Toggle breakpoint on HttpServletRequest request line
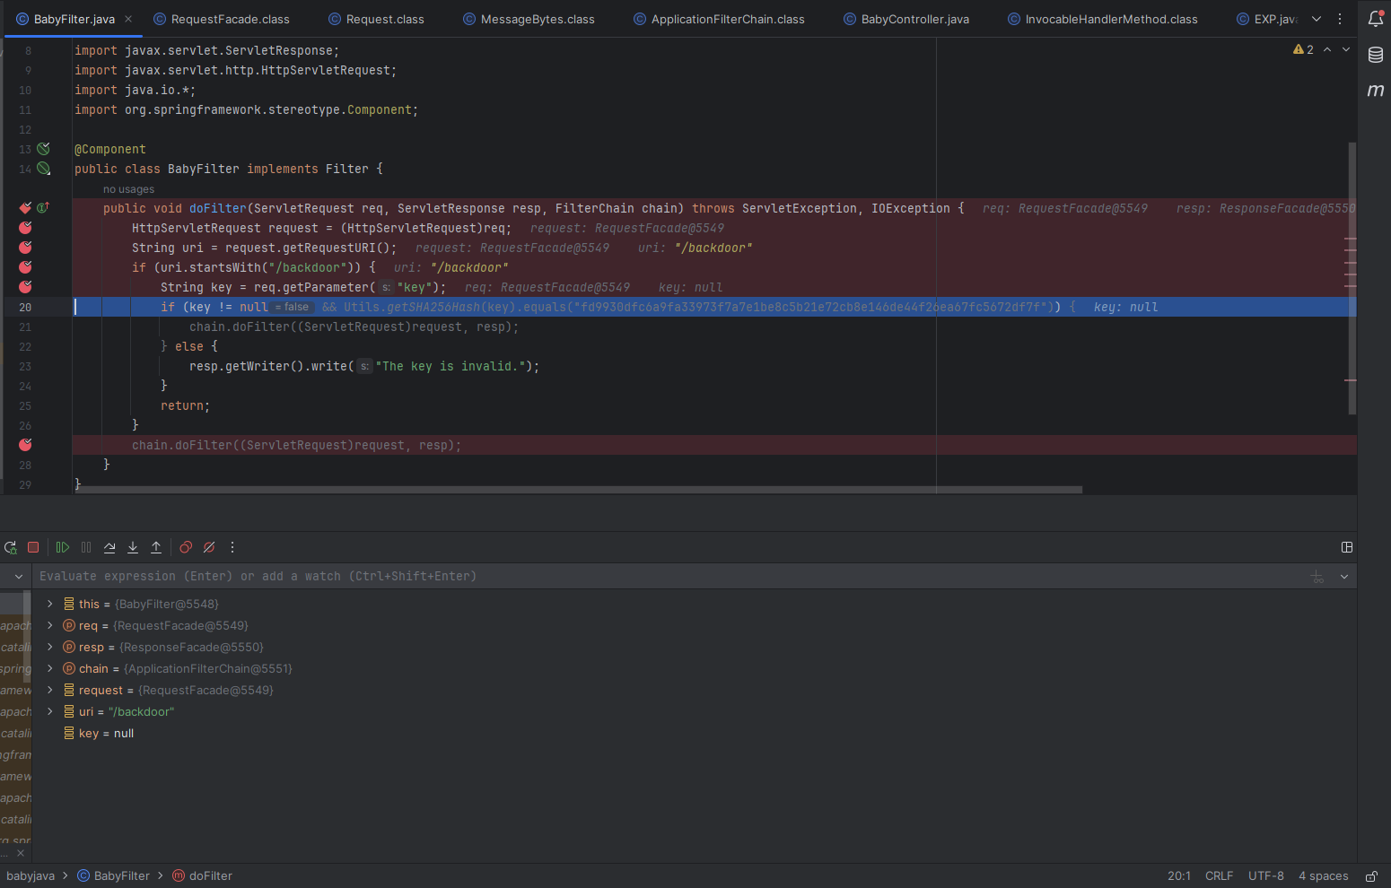 (25, 228)
